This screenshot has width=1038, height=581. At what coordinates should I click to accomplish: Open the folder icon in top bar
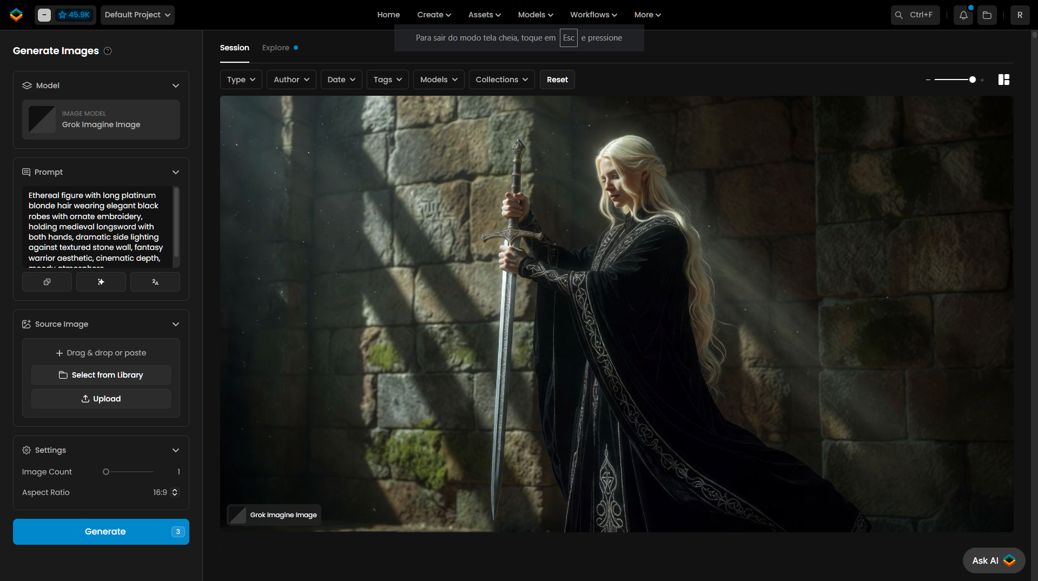coord(987,15)
